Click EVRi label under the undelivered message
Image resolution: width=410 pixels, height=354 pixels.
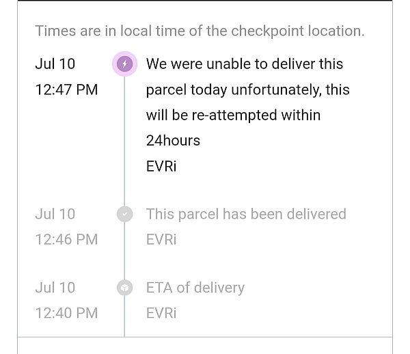point(161,166)
